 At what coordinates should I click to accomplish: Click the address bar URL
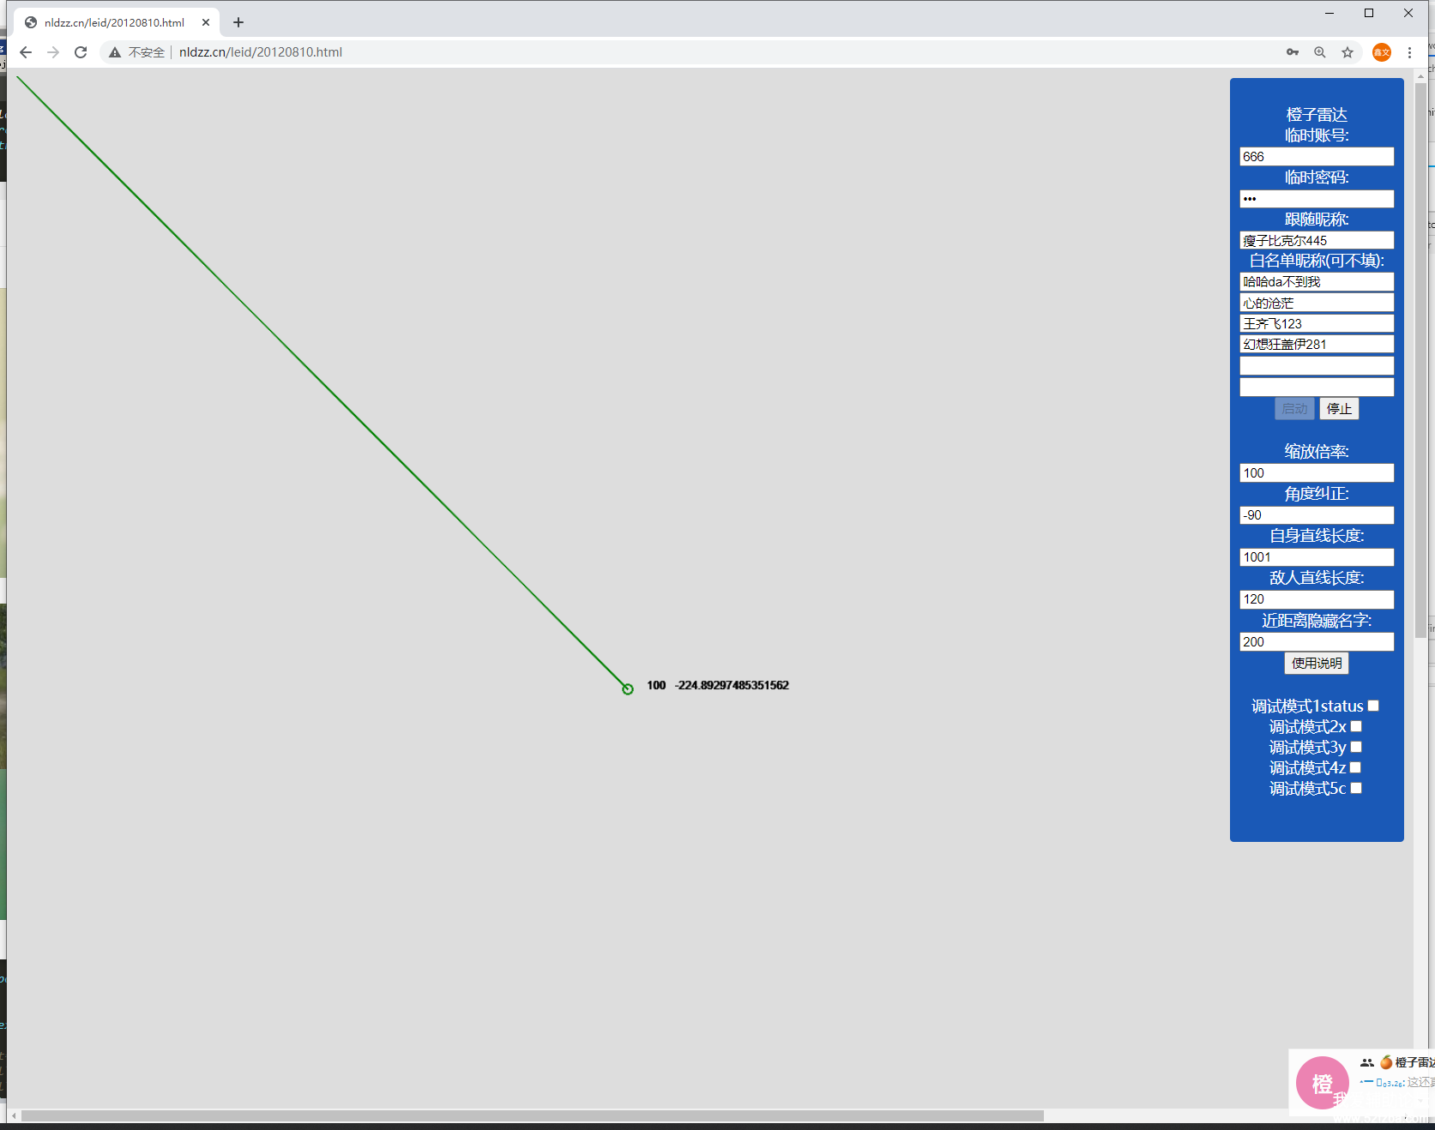(x=261, y=52)
